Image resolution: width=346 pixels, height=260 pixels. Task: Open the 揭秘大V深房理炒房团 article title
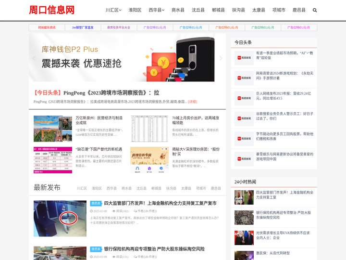(196, 152)
